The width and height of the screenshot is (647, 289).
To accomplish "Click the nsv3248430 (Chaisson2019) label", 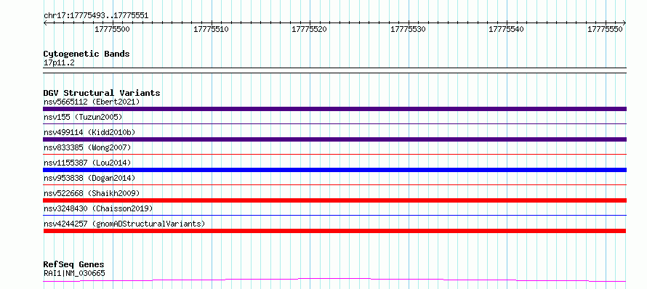I will pos(98,208).
